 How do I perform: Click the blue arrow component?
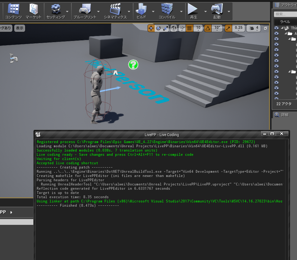[110, 89]
